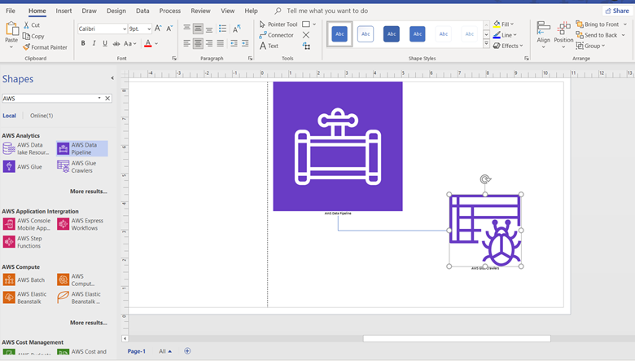Image resolution: width=635 pixels, height=361 pixels.
Task: Clear the AWS shape search with X
Action: tap(107, 98)
